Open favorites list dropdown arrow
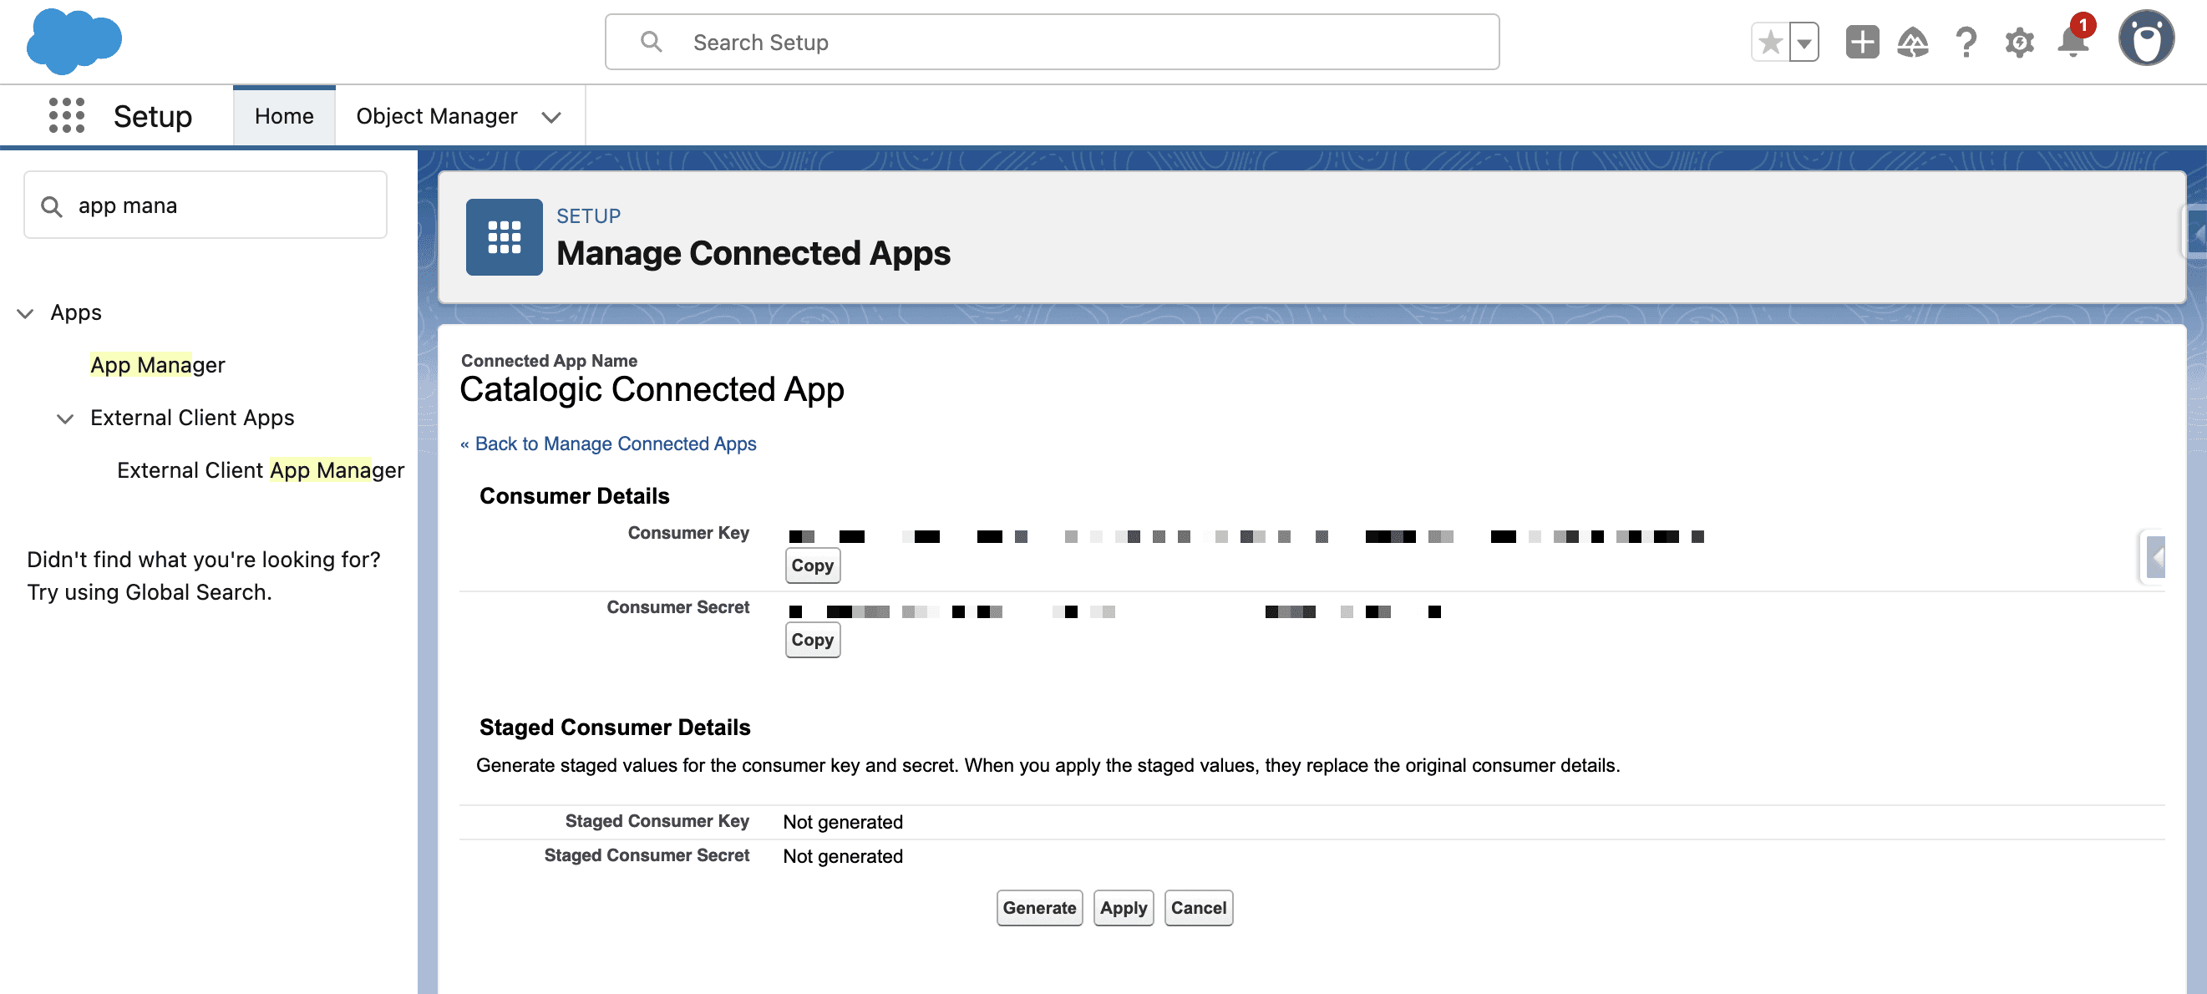Viewport: 2207px width, 994px height. (x=1804, y=42)
